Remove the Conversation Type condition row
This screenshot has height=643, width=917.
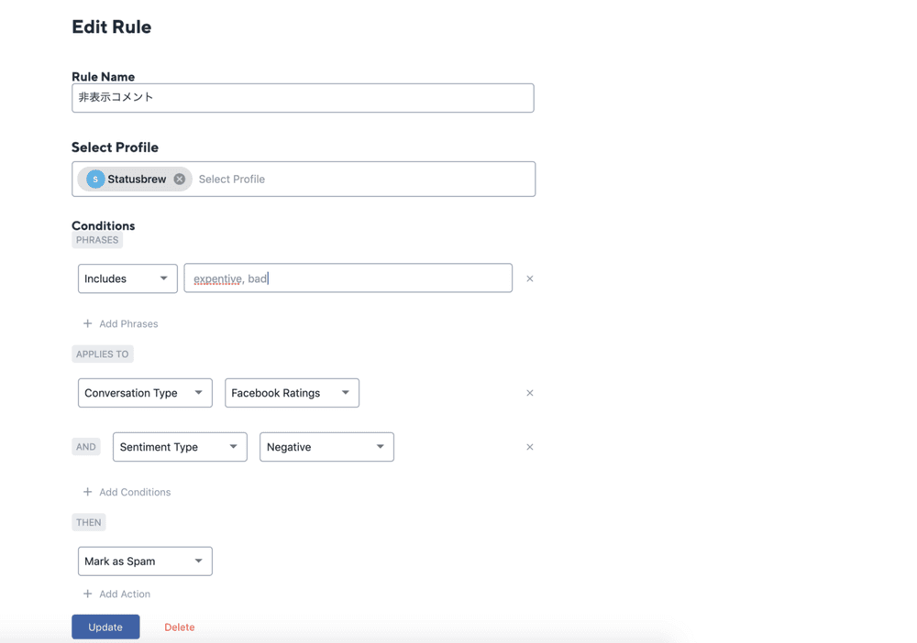click(529, 393)
